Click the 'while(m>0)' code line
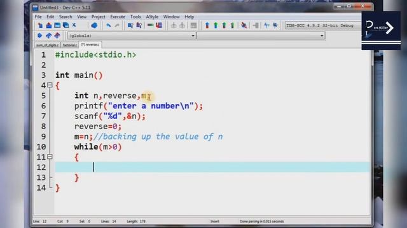 coord(98,147)
